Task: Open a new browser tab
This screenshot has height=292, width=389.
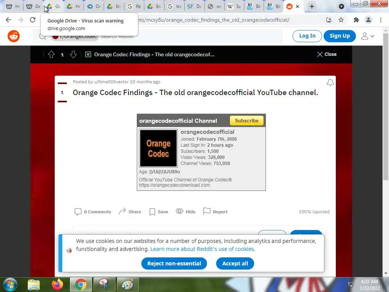Action: click(312, 6)
